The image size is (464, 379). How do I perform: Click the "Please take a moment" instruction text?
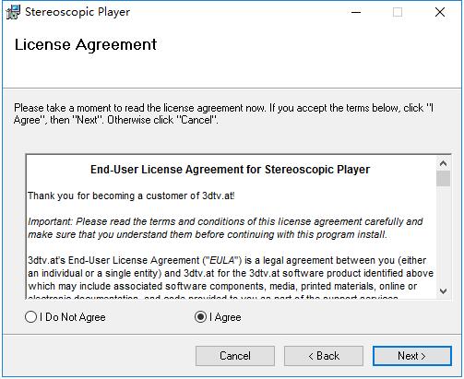tap(223, 113)
